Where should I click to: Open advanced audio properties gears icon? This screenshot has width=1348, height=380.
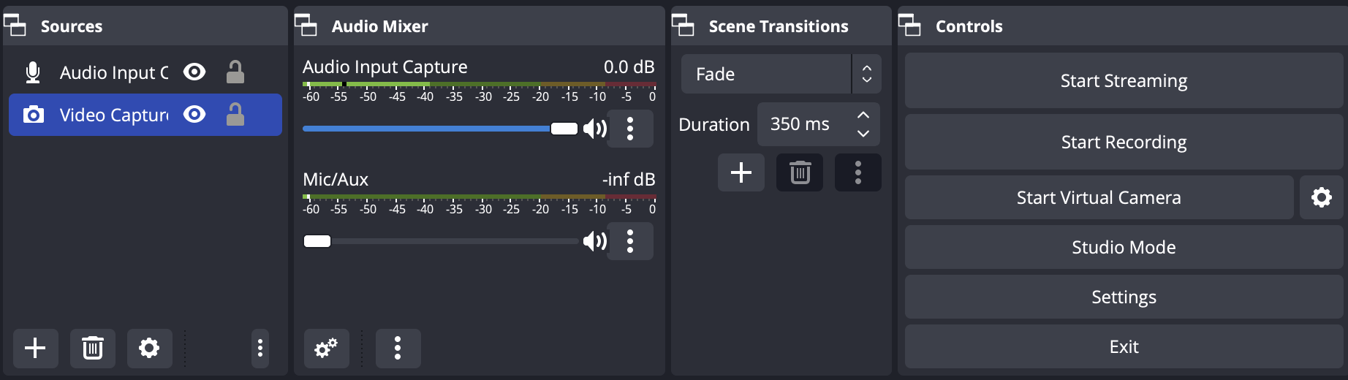326,348
